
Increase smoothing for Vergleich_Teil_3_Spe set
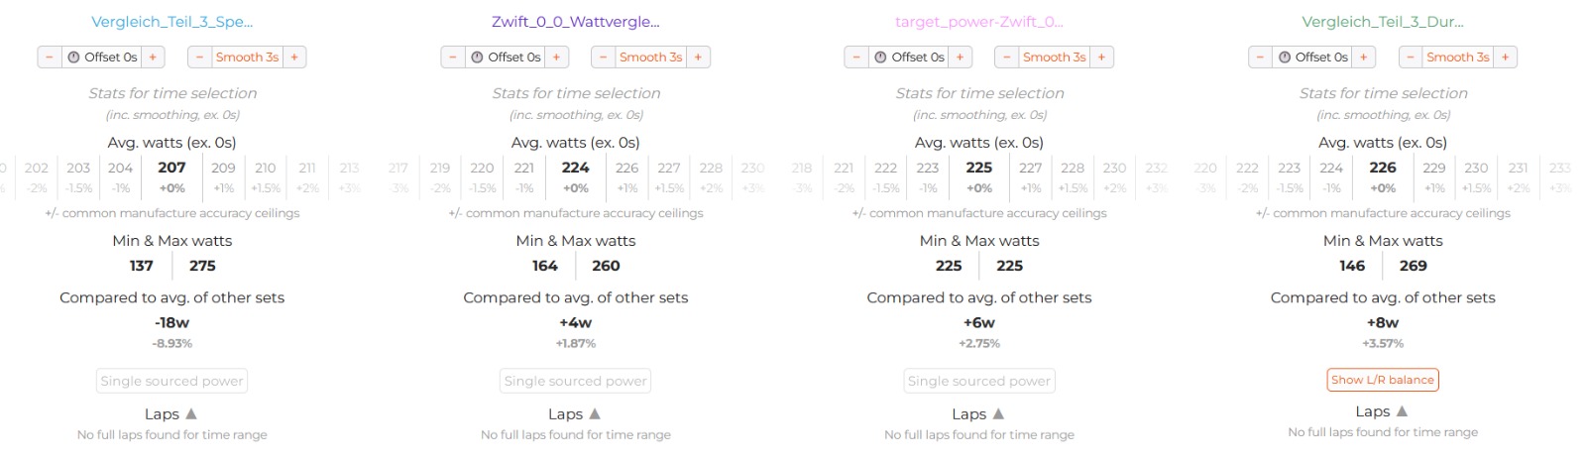[294, 58]
